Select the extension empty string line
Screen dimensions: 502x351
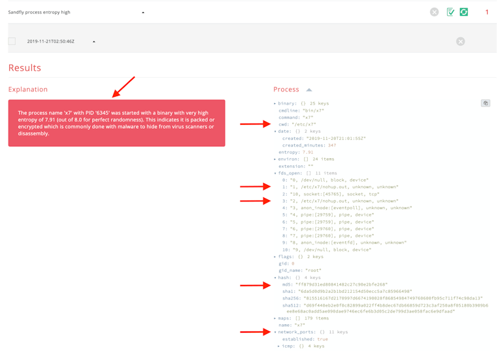pos(296,166)
